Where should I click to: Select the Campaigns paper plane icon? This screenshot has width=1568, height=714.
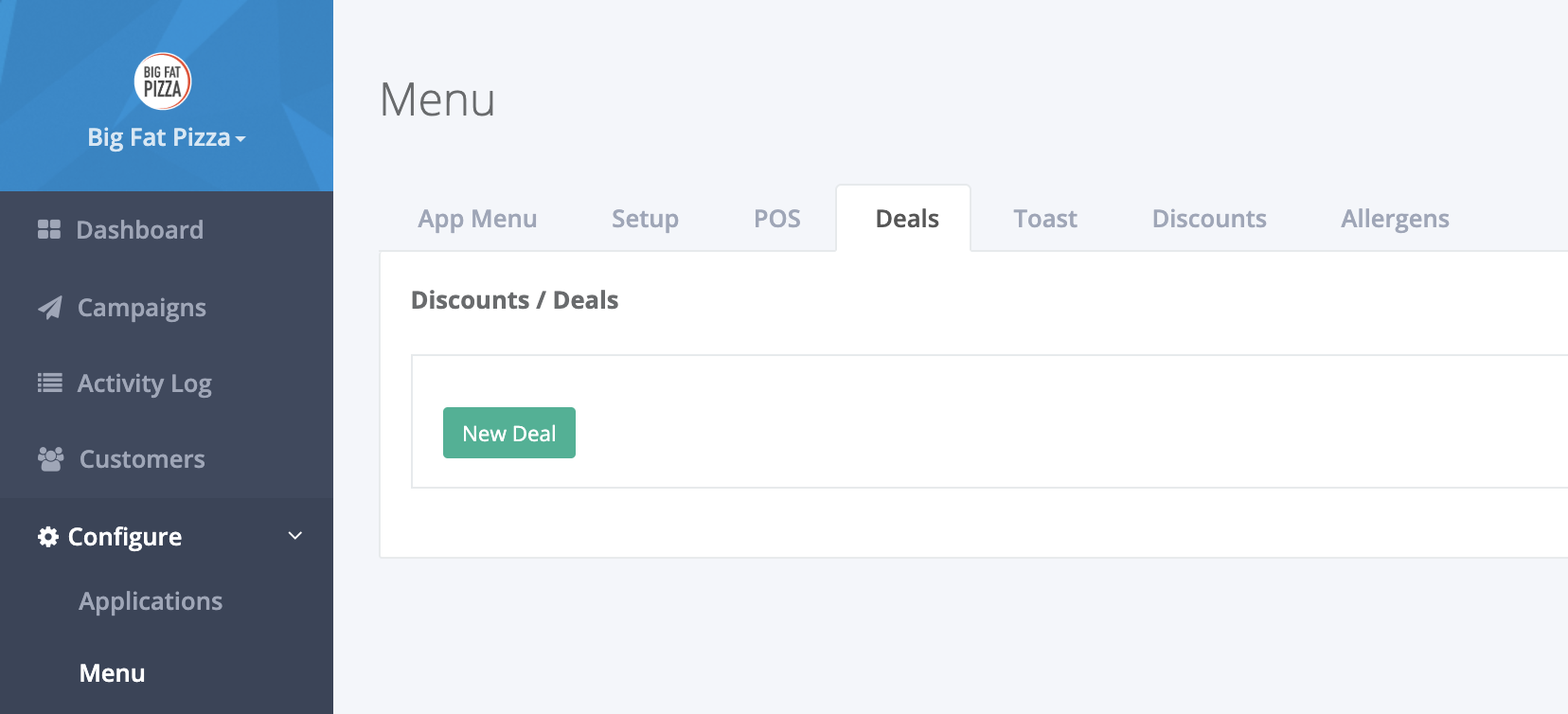point(50,308)
